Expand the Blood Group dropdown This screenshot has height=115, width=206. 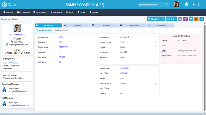[156, 37]
